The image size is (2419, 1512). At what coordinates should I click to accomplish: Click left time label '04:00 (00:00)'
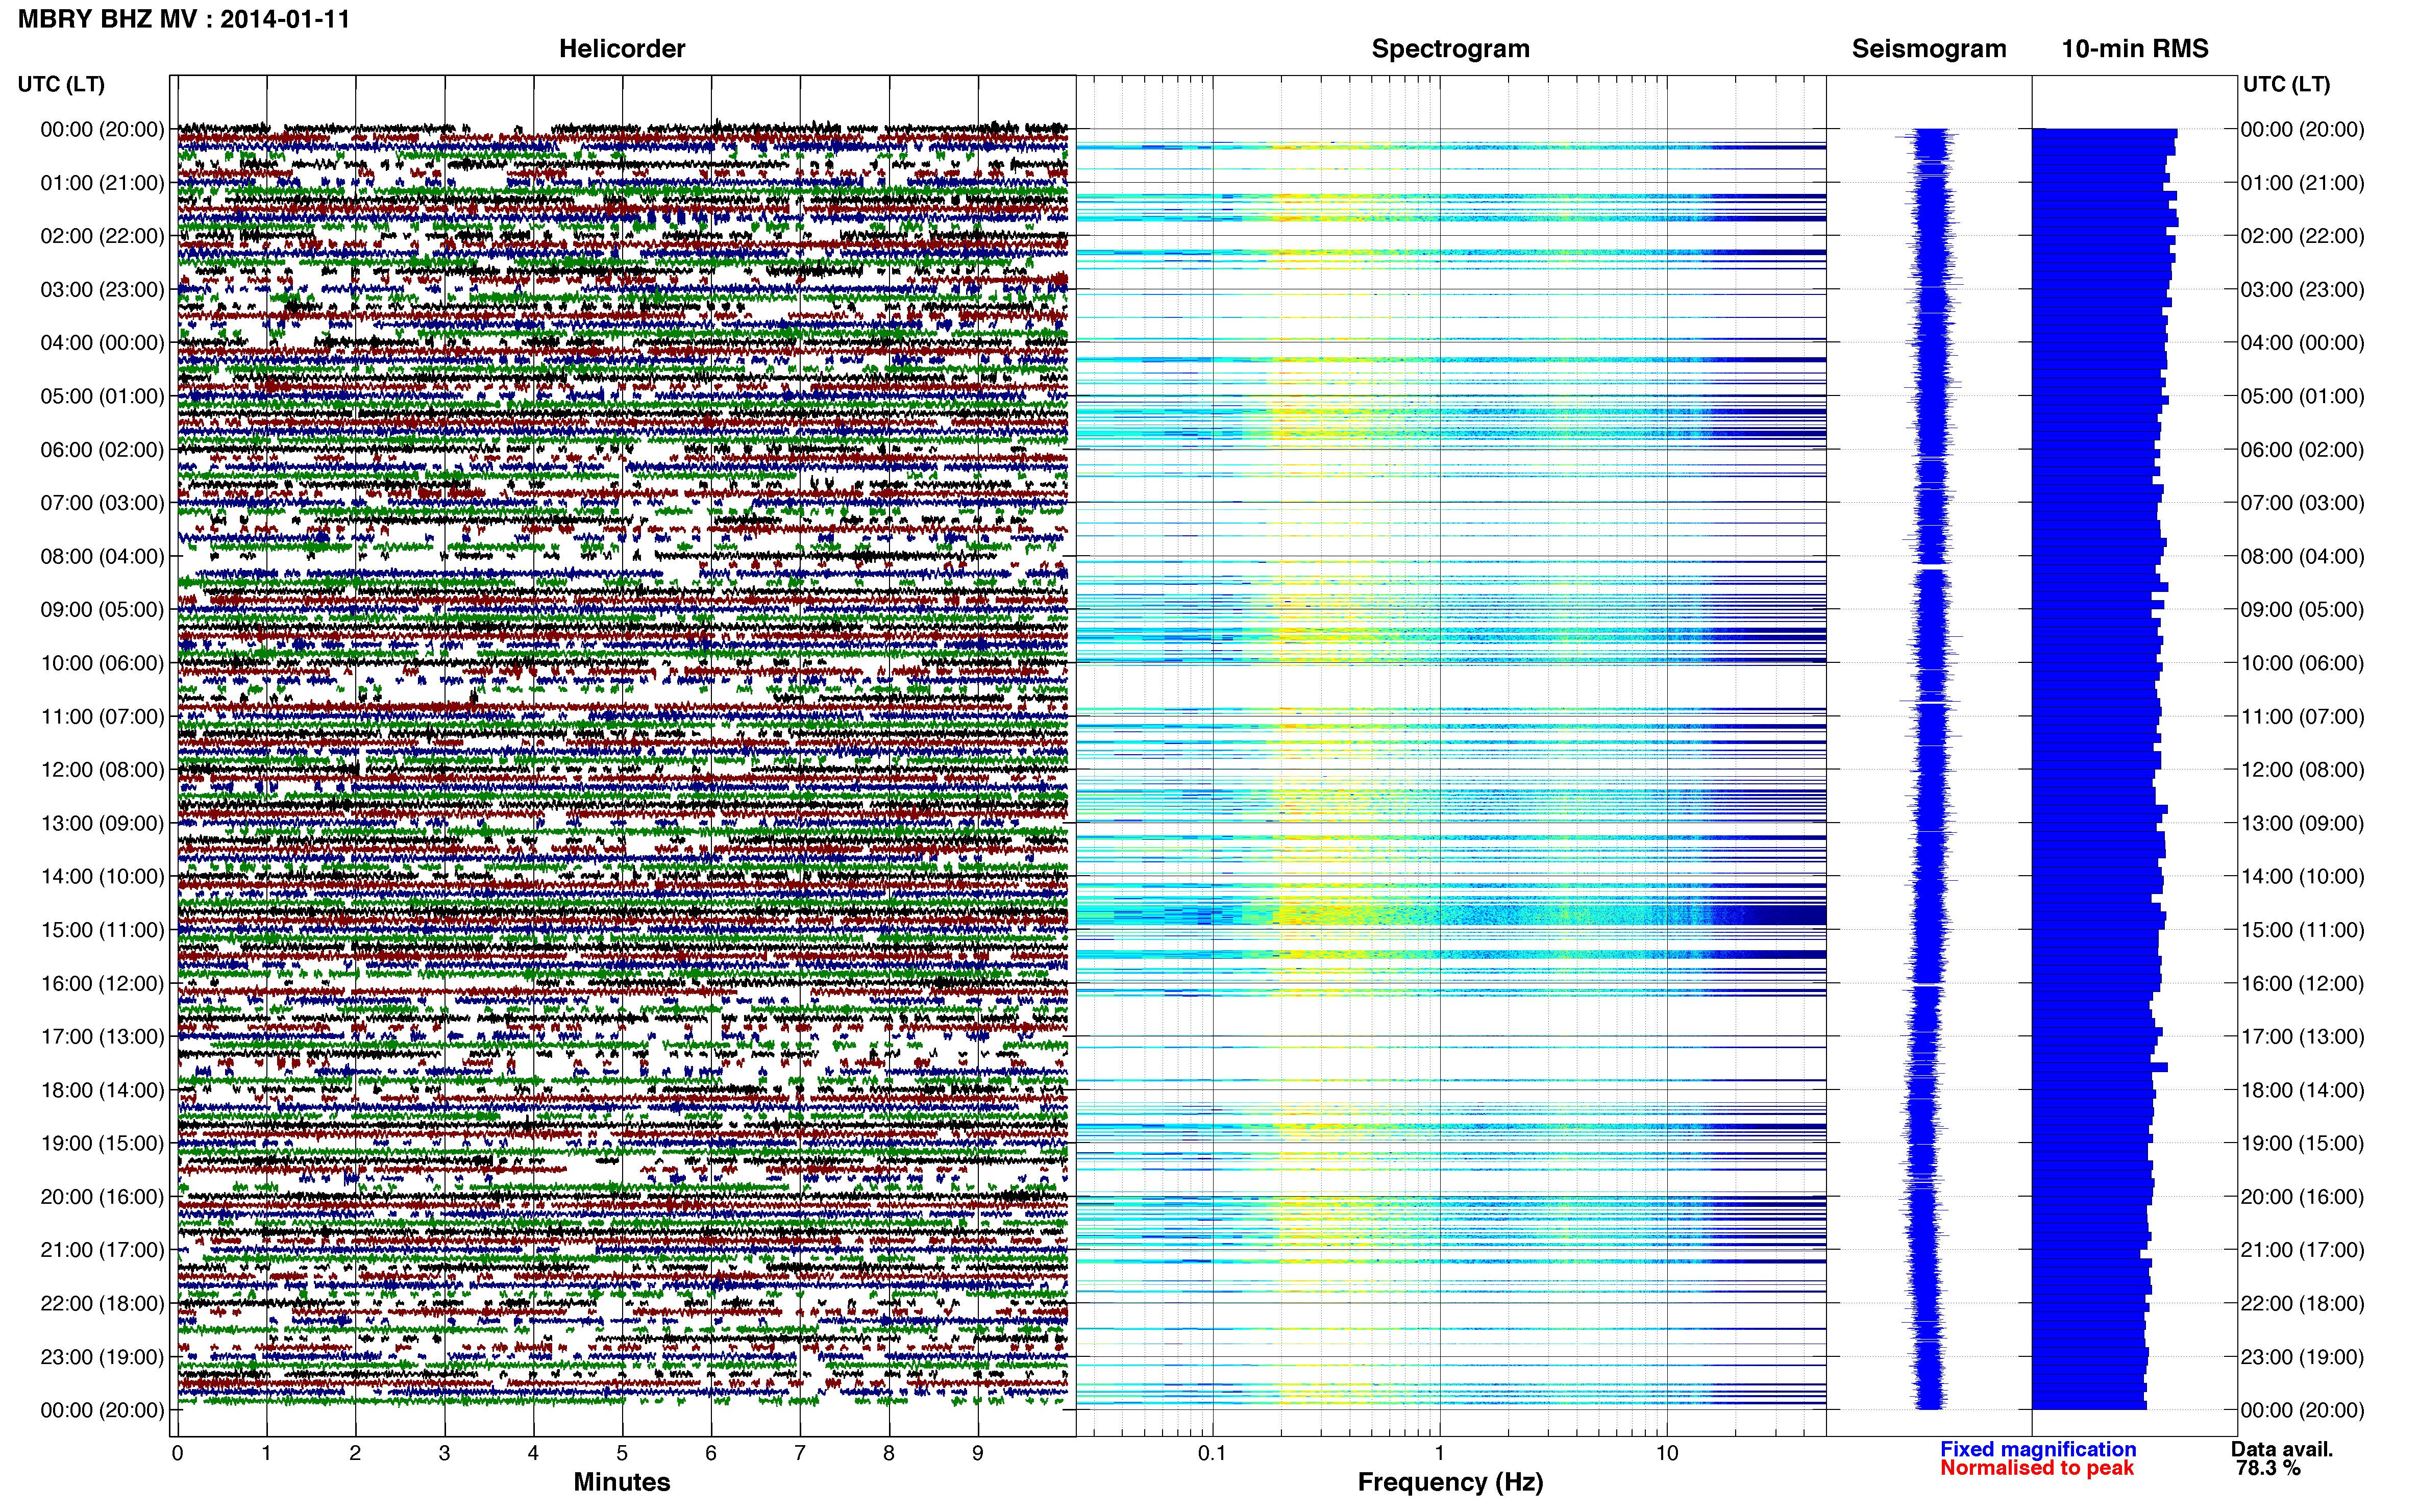click(x=102, y=343)
